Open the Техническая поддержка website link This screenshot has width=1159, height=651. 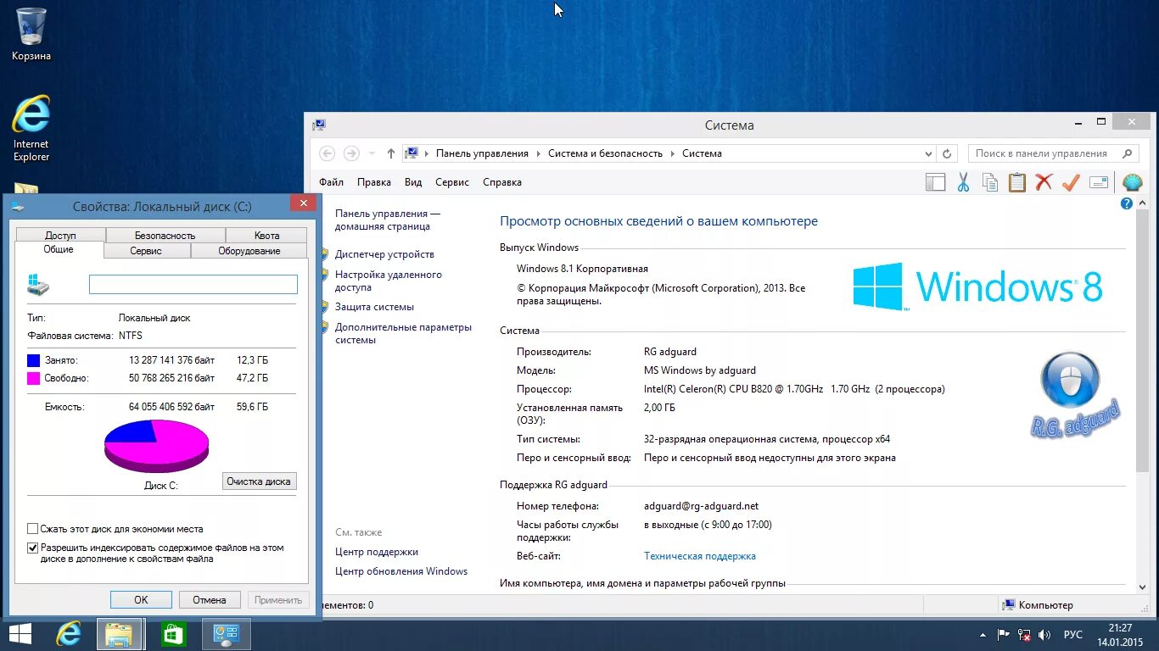pos(700,556)
